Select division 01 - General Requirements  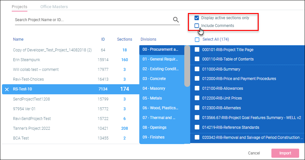[162, 59]
